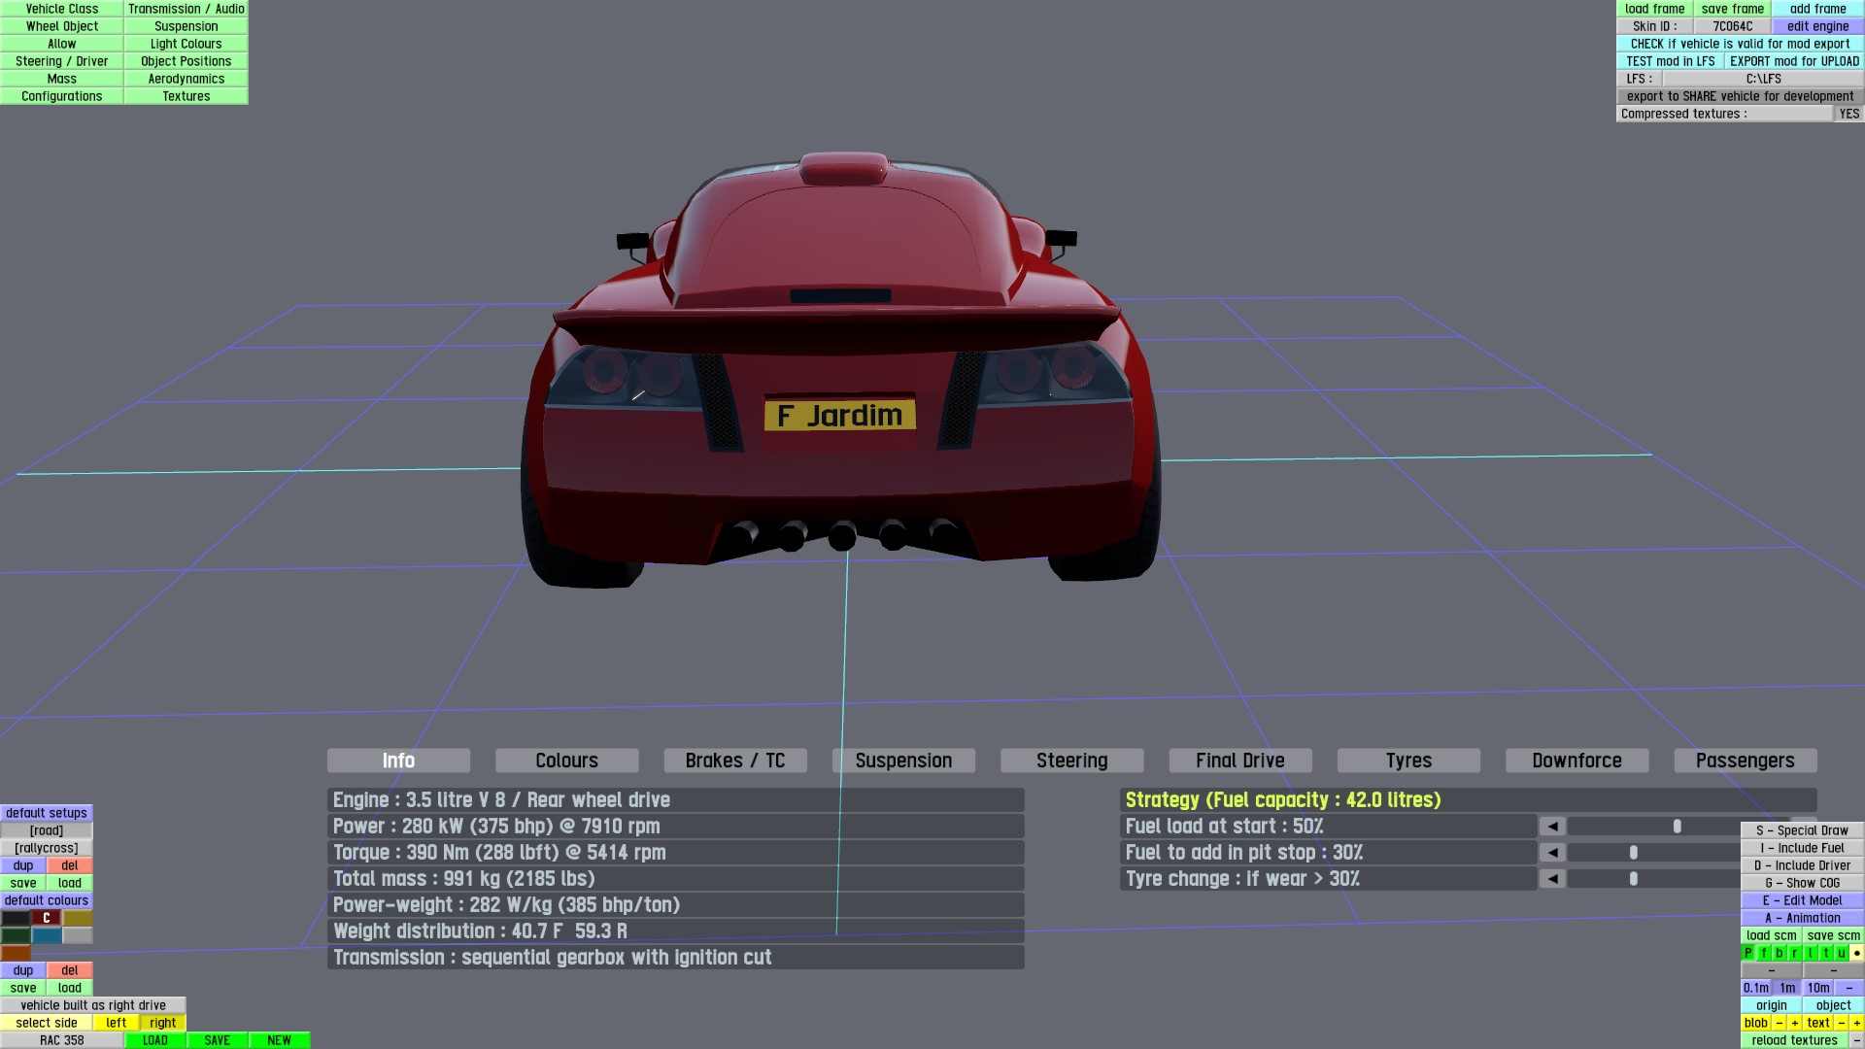The width and height of the screenshot is (1865, 1049).
Task: Open the Wheel Object section
Action: tap(62, 26)
